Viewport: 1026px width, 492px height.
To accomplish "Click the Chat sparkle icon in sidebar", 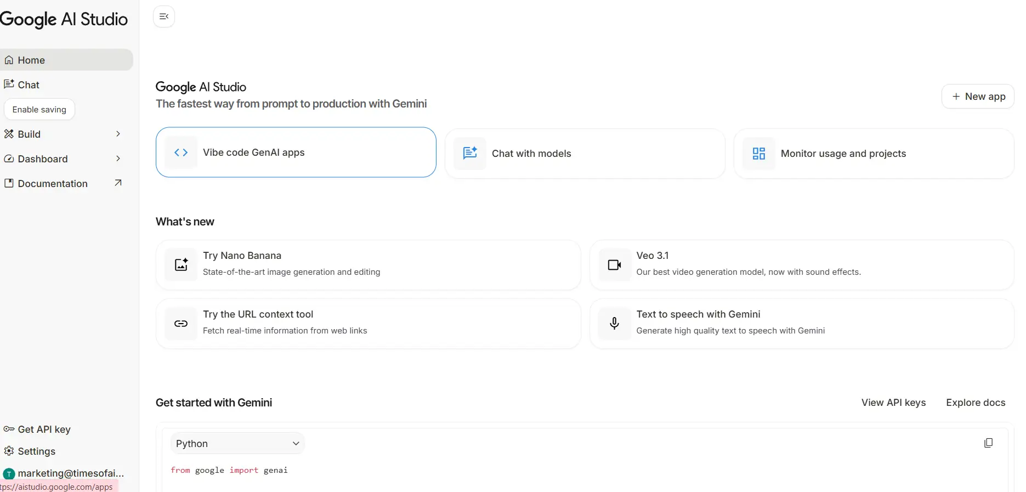I will click(x=9, y=84).
